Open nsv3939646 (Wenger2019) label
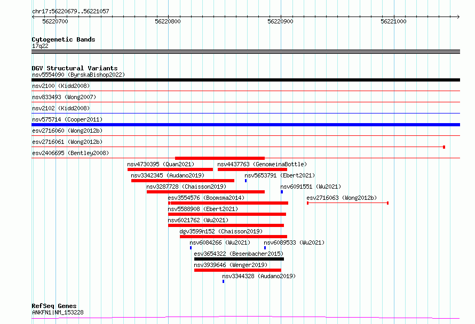 231,265
